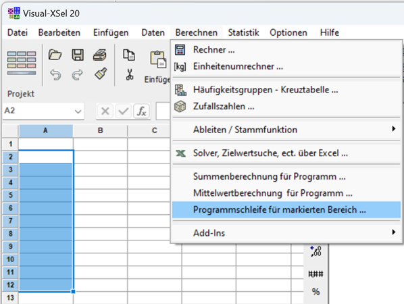404x304 pixels.
Task: Click cell A1
Action: (46, 144)
